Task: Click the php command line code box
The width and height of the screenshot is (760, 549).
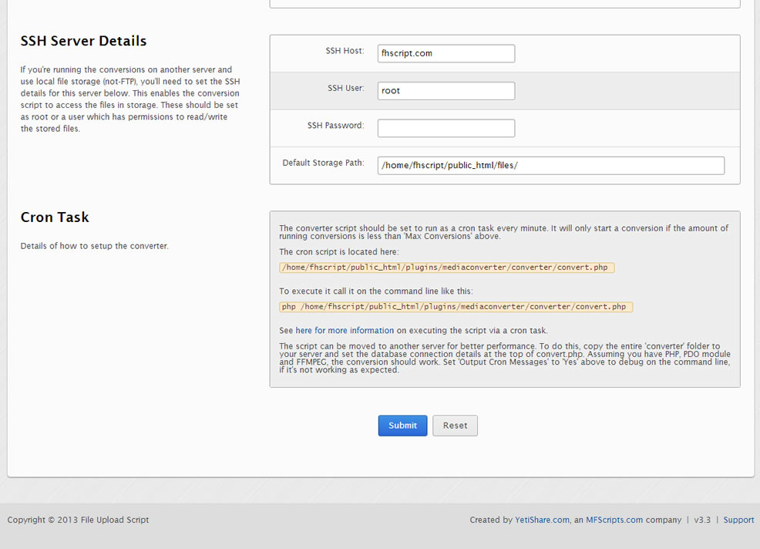Action: pyautogui.click(x=456, y=307)
